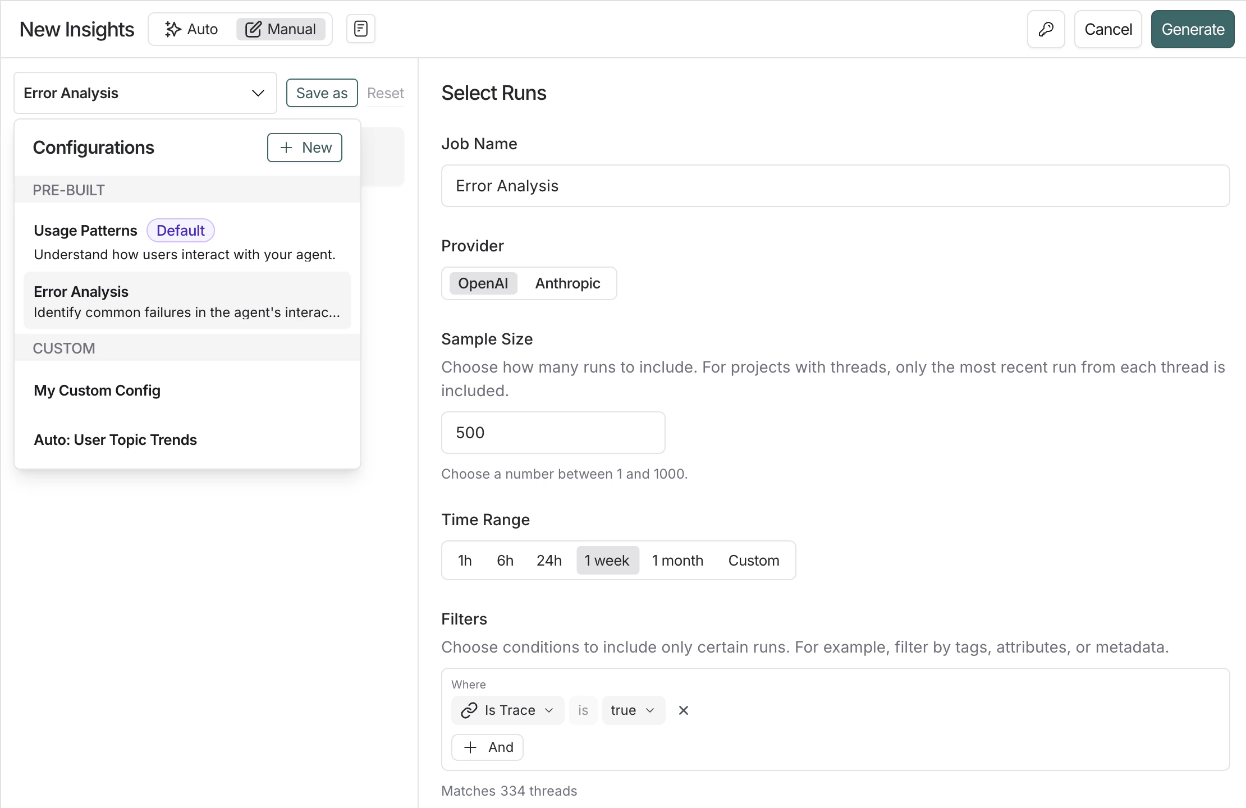Create a New configuration

305,148
